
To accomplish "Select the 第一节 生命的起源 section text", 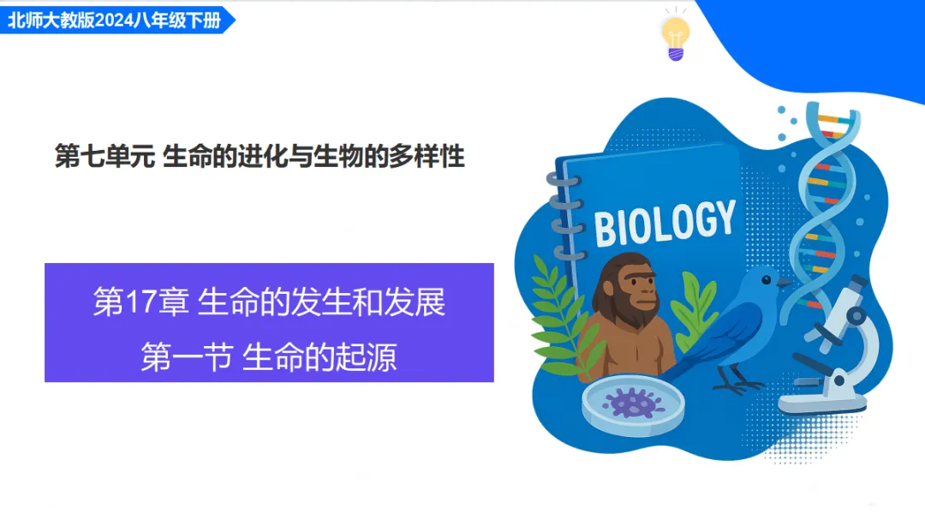I will pos(269,357).
